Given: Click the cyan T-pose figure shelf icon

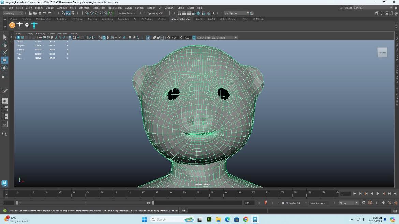Looking at the screenshot, I should [34, 25].
